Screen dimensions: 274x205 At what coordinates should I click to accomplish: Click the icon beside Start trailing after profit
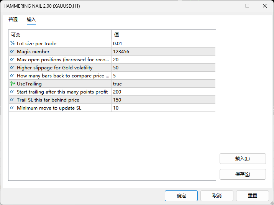[x=12, y=92]
